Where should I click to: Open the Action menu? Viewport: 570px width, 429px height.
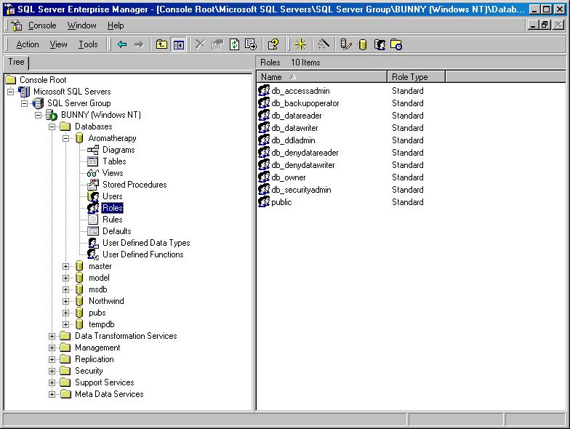pos(28,44)
